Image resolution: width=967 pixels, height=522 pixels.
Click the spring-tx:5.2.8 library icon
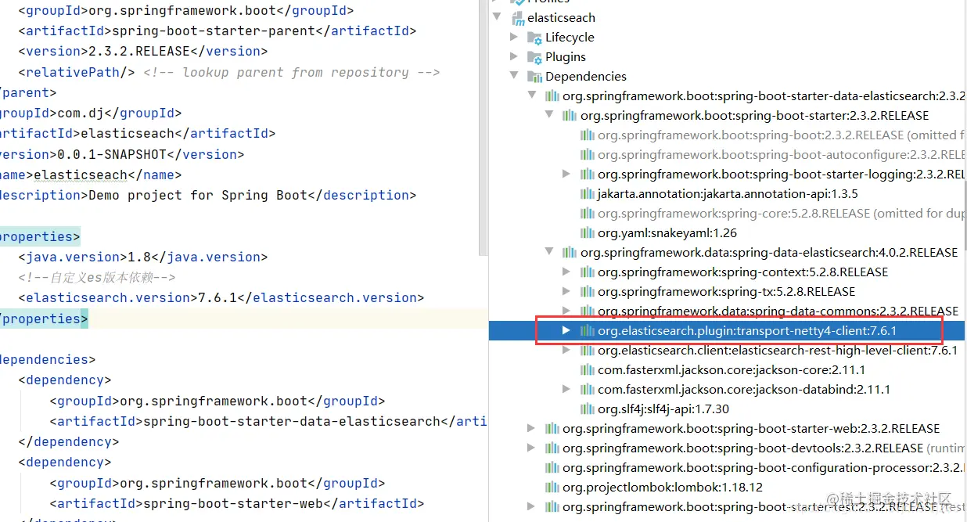tap(587, 291)
